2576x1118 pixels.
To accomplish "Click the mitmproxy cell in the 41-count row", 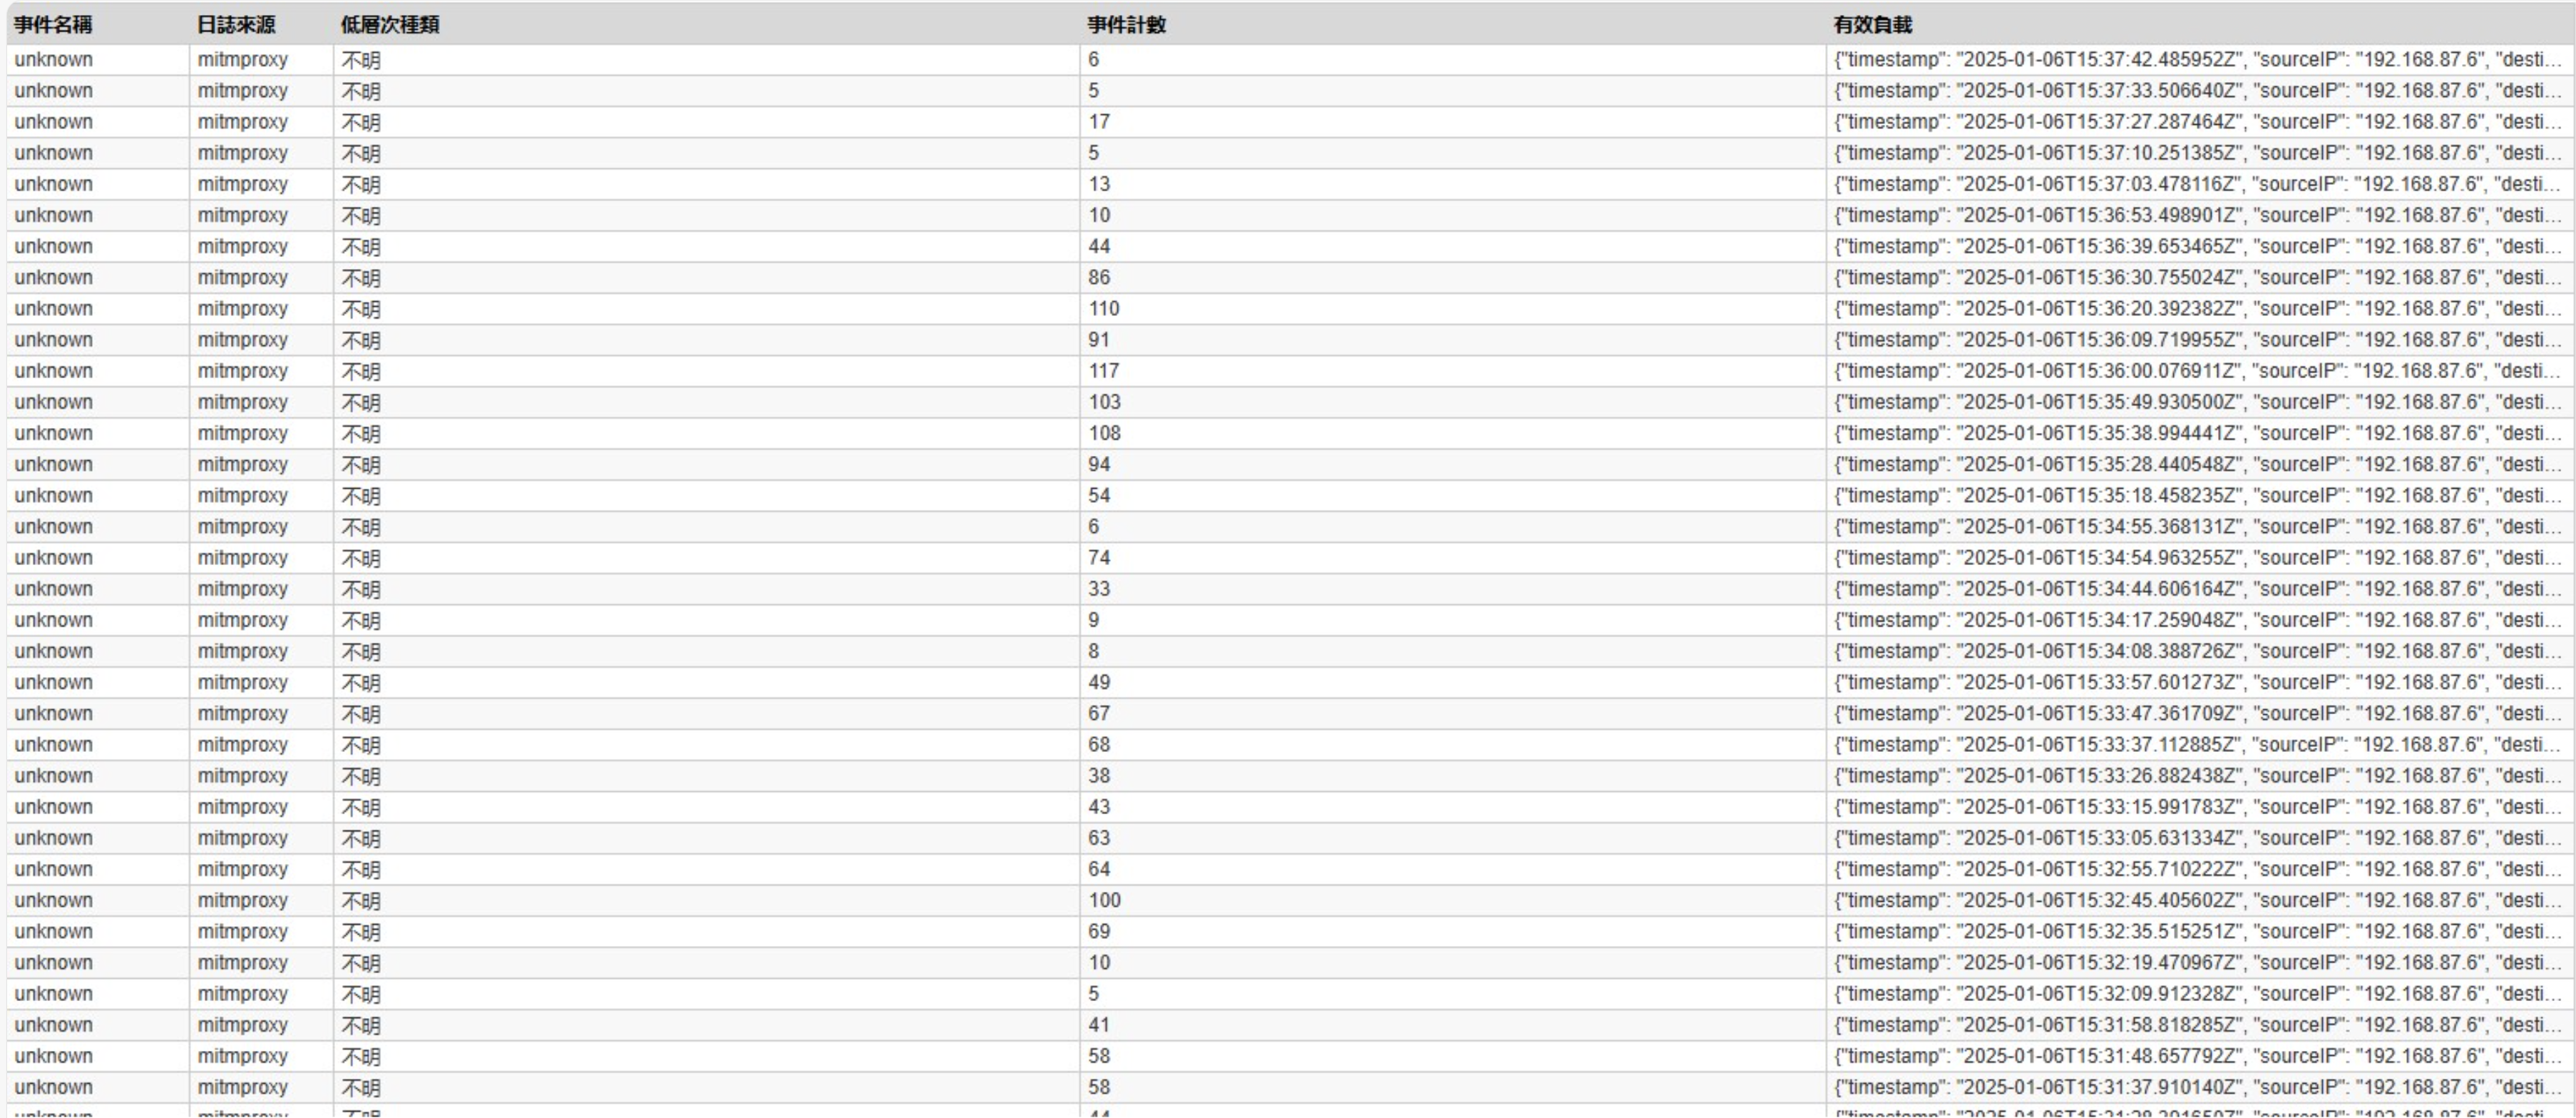I will click(x=242, y=1025).
